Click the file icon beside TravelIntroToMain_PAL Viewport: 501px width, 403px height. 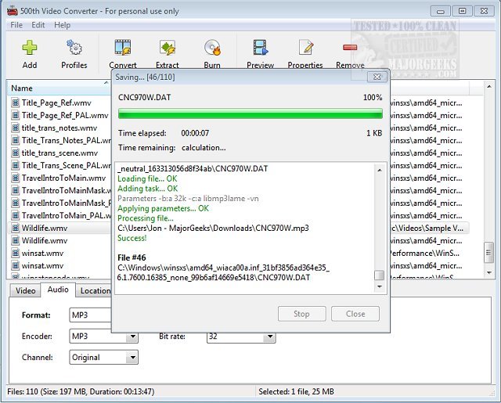tap(15, 215)
